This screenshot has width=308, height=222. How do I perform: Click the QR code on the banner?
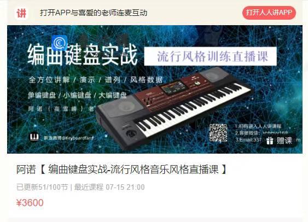218,133
